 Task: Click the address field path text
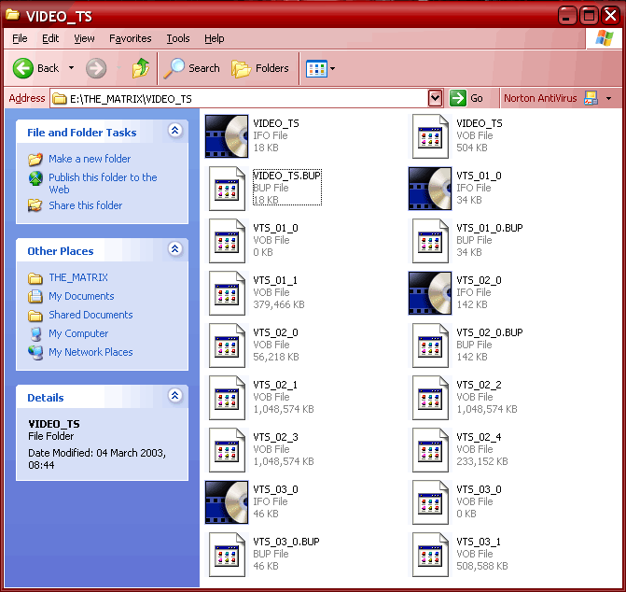[131, 99]
